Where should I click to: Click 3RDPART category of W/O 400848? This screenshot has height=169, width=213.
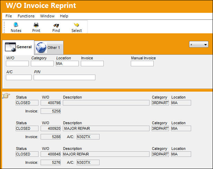[x=160, y=154]
